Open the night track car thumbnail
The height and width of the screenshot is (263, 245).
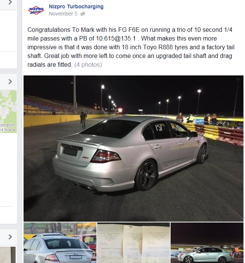(207, 243)
